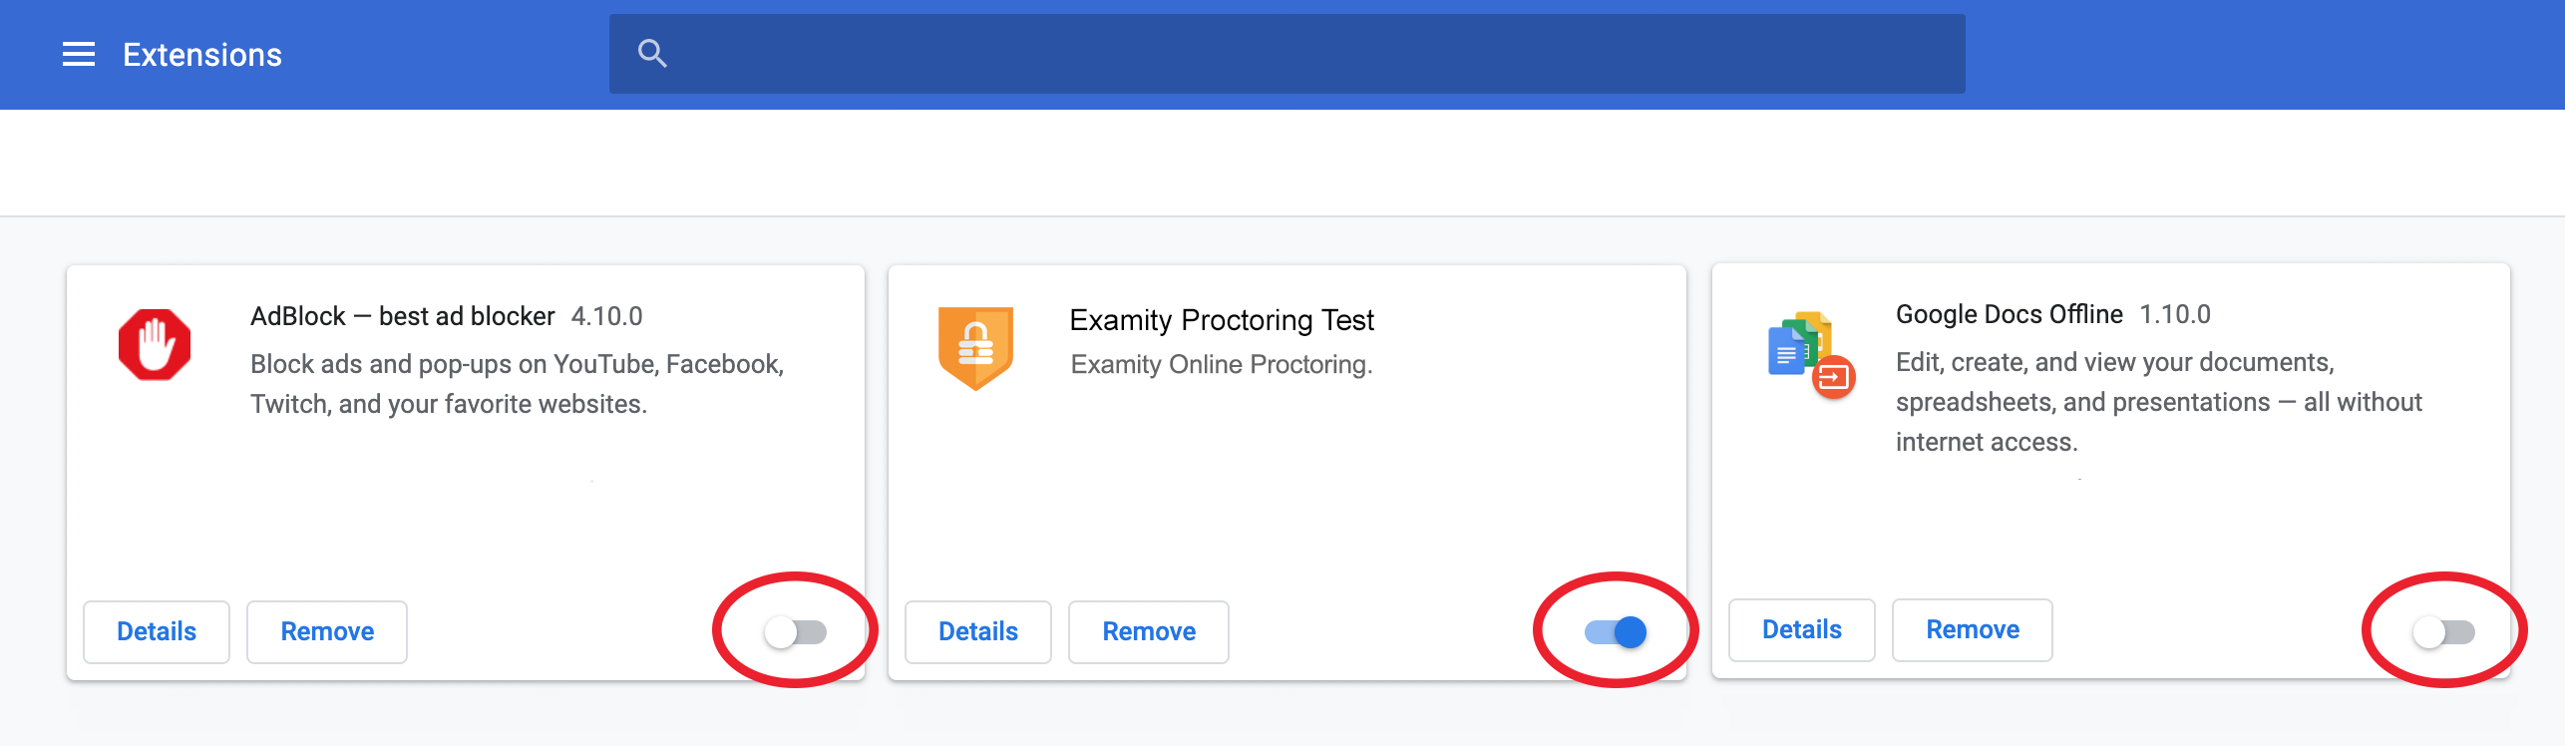Enable the AdBlock extension toggle
This screenshot has height=746, width=2565.
pos(795,631)
